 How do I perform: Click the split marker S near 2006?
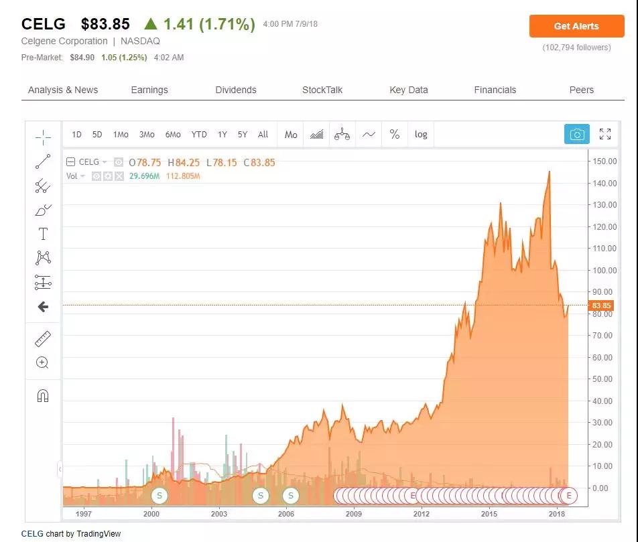click(291, 495)
